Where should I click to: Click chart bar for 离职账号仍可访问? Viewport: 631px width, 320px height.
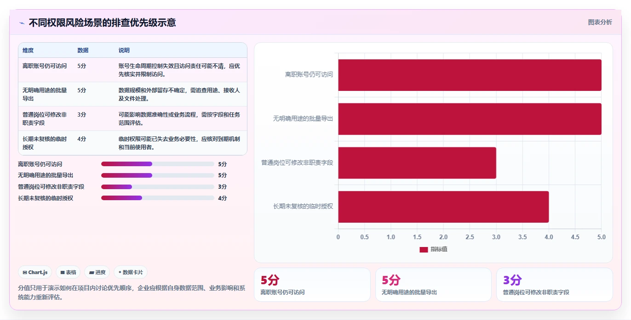(470, 75)
